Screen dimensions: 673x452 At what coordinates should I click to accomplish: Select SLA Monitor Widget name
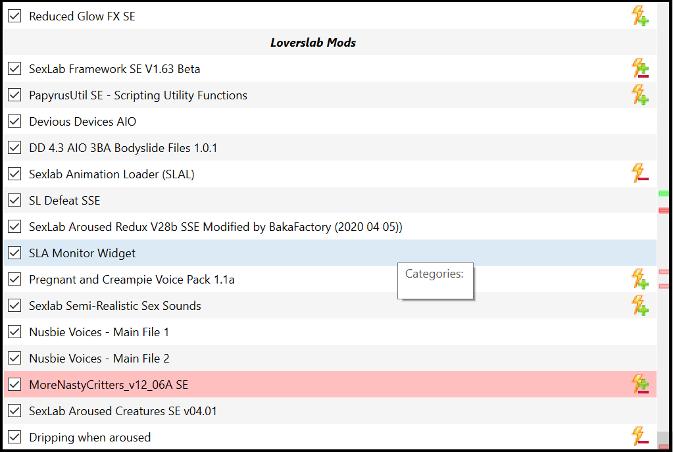(82, 253)
